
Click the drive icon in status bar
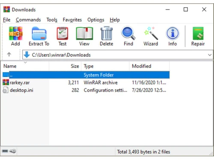[x=5, y=151]
